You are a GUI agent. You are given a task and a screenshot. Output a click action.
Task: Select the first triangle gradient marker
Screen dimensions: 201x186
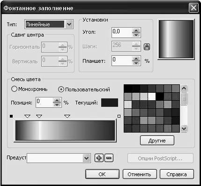click(28, 116)
